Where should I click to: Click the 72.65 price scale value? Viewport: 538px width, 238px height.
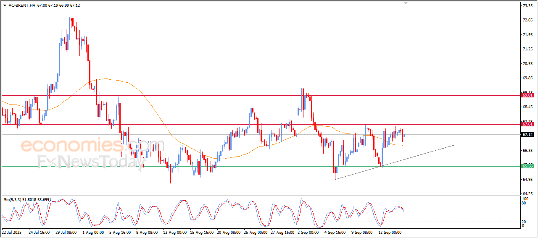(528, 20)
